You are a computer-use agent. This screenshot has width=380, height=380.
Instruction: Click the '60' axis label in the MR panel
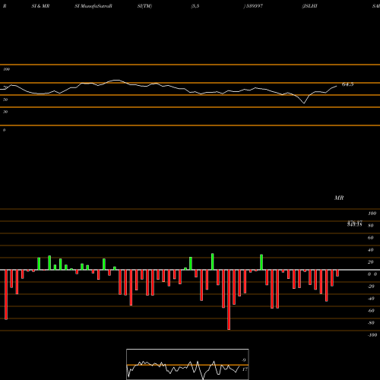tap(371, 238)
